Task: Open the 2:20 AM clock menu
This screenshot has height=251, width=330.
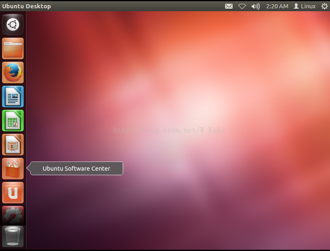Action: pos(277,6)
